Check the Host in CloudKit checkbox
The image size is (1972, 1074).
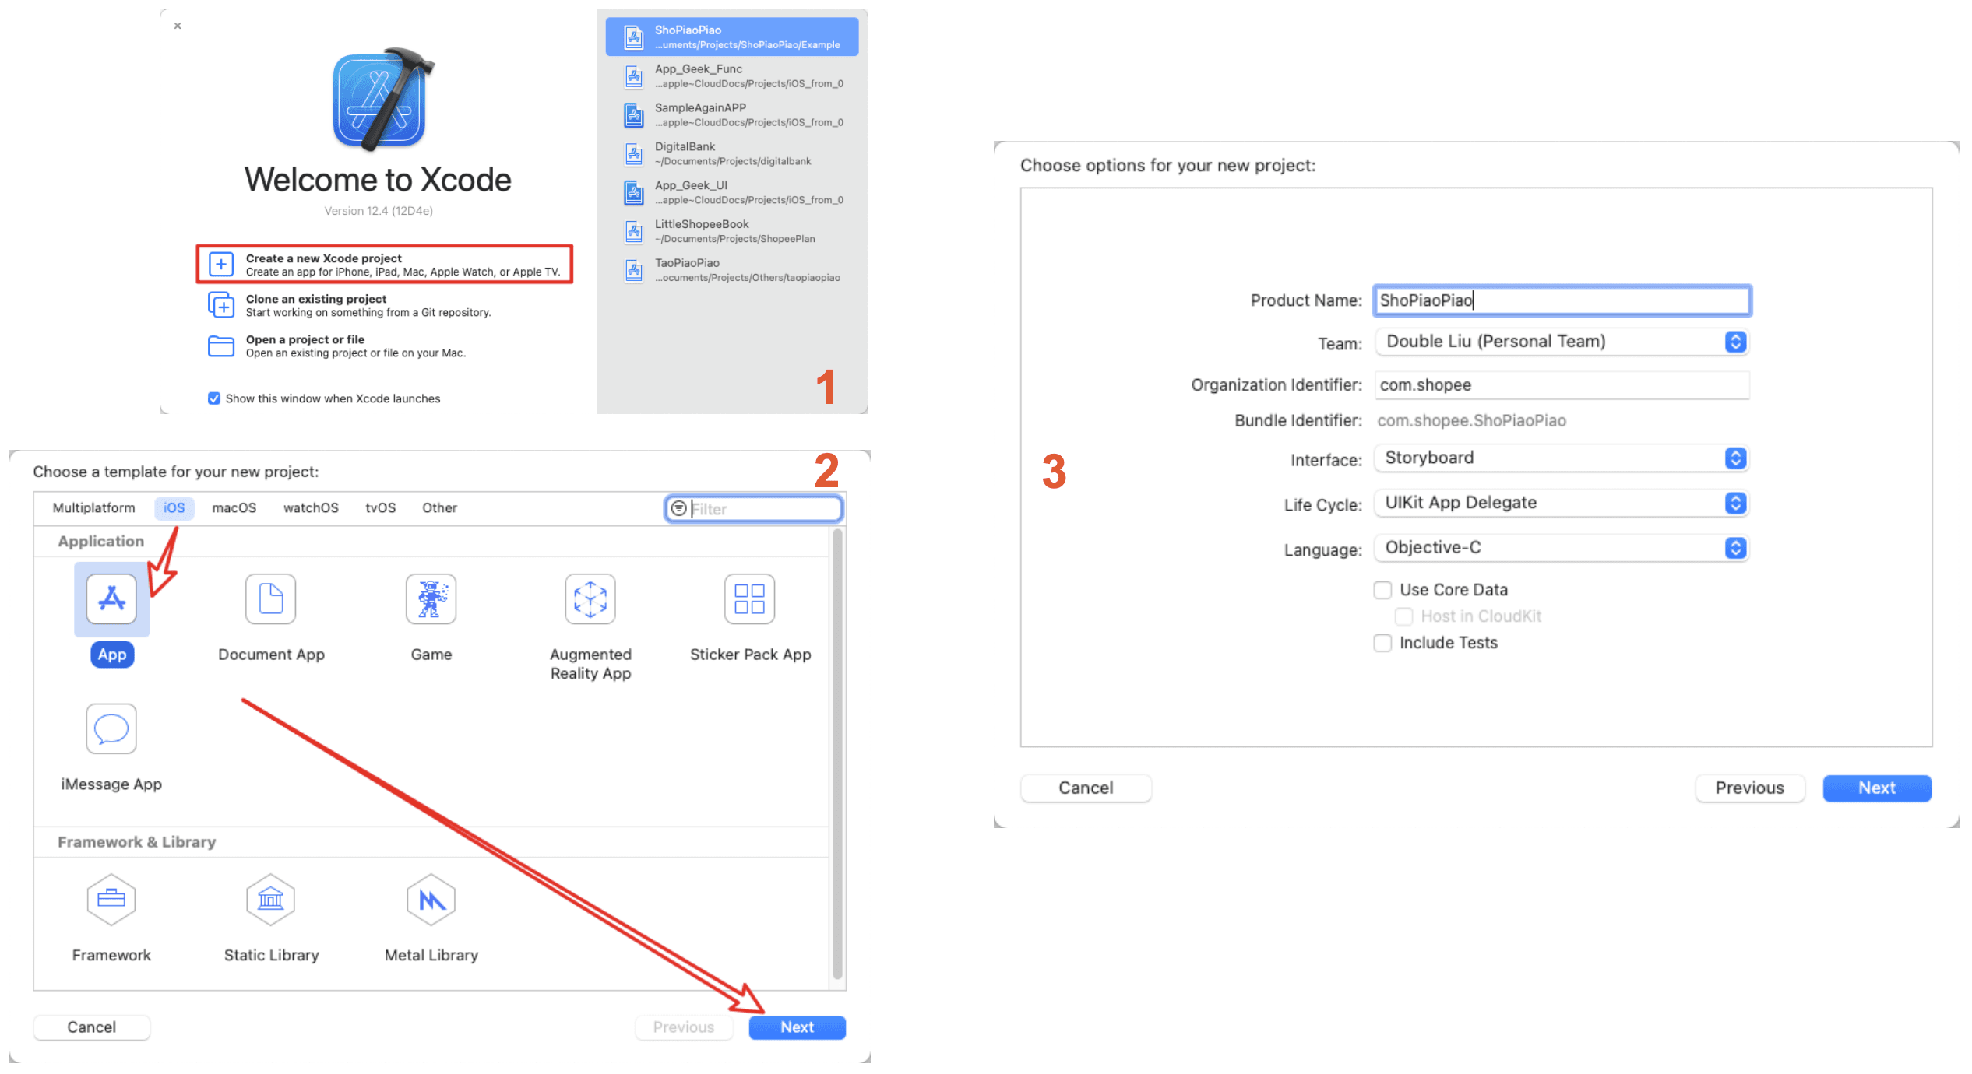click(x=1403, y=616)
